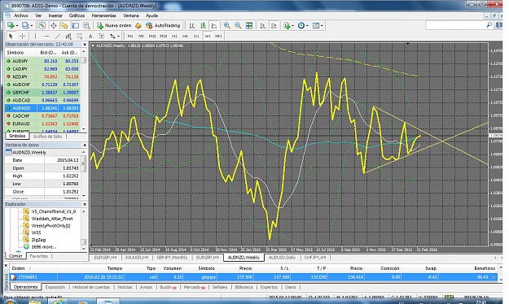Open the XAUUSD,H4 chart tab
This screenshot has height=304, width=509.
136,258
